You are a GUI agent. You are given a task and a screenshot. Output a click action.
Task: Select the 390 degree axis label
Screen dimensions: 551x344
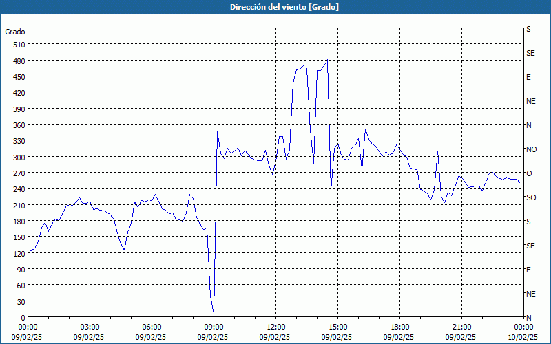20,109
